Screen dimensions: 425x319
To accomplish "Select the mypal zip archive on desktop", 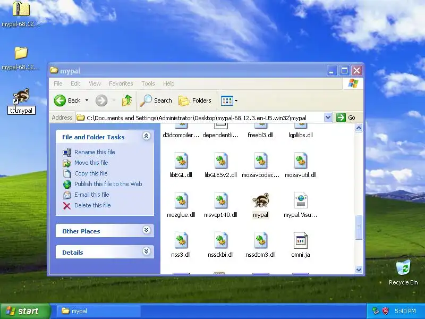I will click(x=21, y=9).
